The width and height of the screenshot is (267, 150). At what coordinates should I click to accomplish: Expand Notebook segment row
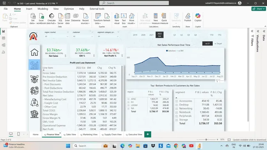[177, 112]
